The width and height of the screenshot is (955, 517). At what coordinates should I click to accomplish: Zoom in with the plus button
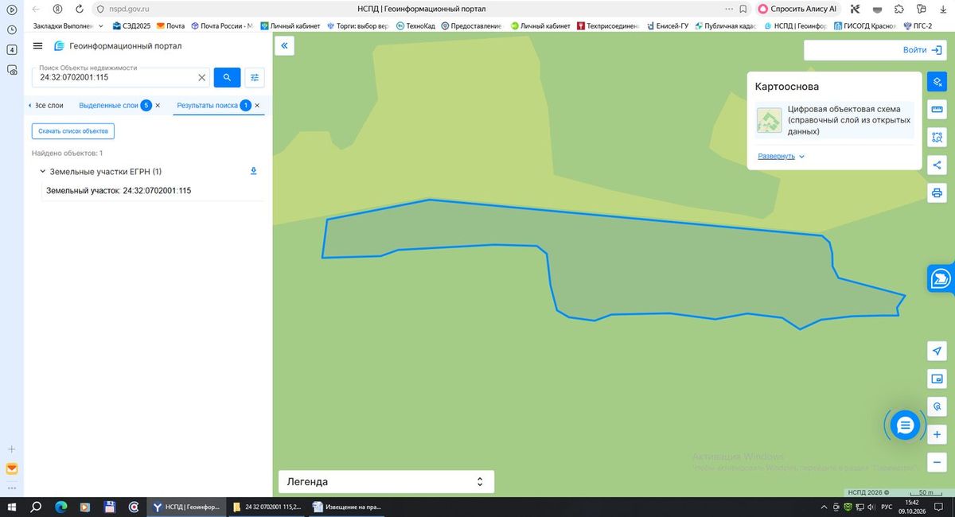pyautogui.click(x=937, y=434)
